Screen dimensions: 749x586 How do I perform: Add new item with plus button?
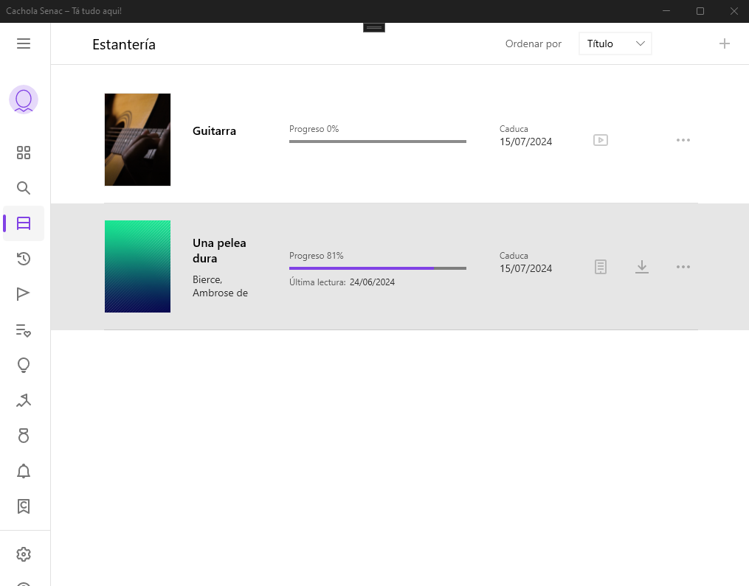tap(725, 44)
